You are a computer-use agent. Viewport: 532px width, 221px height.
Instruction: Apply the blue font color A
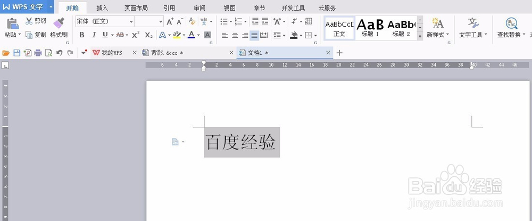point(192,35)
